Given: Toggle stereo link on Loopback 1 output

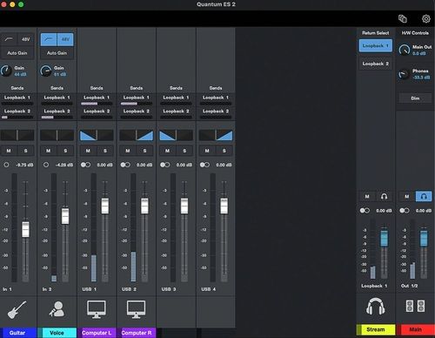Looking at the screenshot, I should 365,211.
